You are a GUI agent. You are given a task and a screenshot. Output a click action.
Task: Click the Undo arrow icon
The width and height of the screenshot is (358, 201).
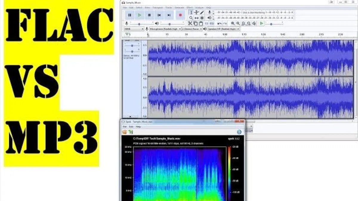220,24
